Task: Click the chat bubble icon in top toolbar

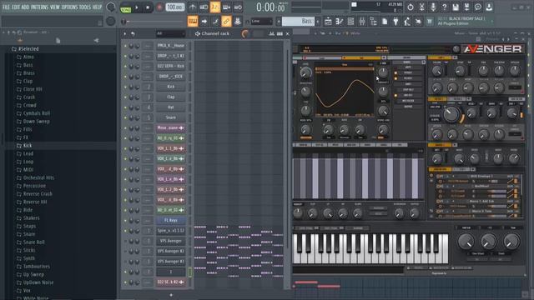Action: pyautogui.click(x=478, y=7)
